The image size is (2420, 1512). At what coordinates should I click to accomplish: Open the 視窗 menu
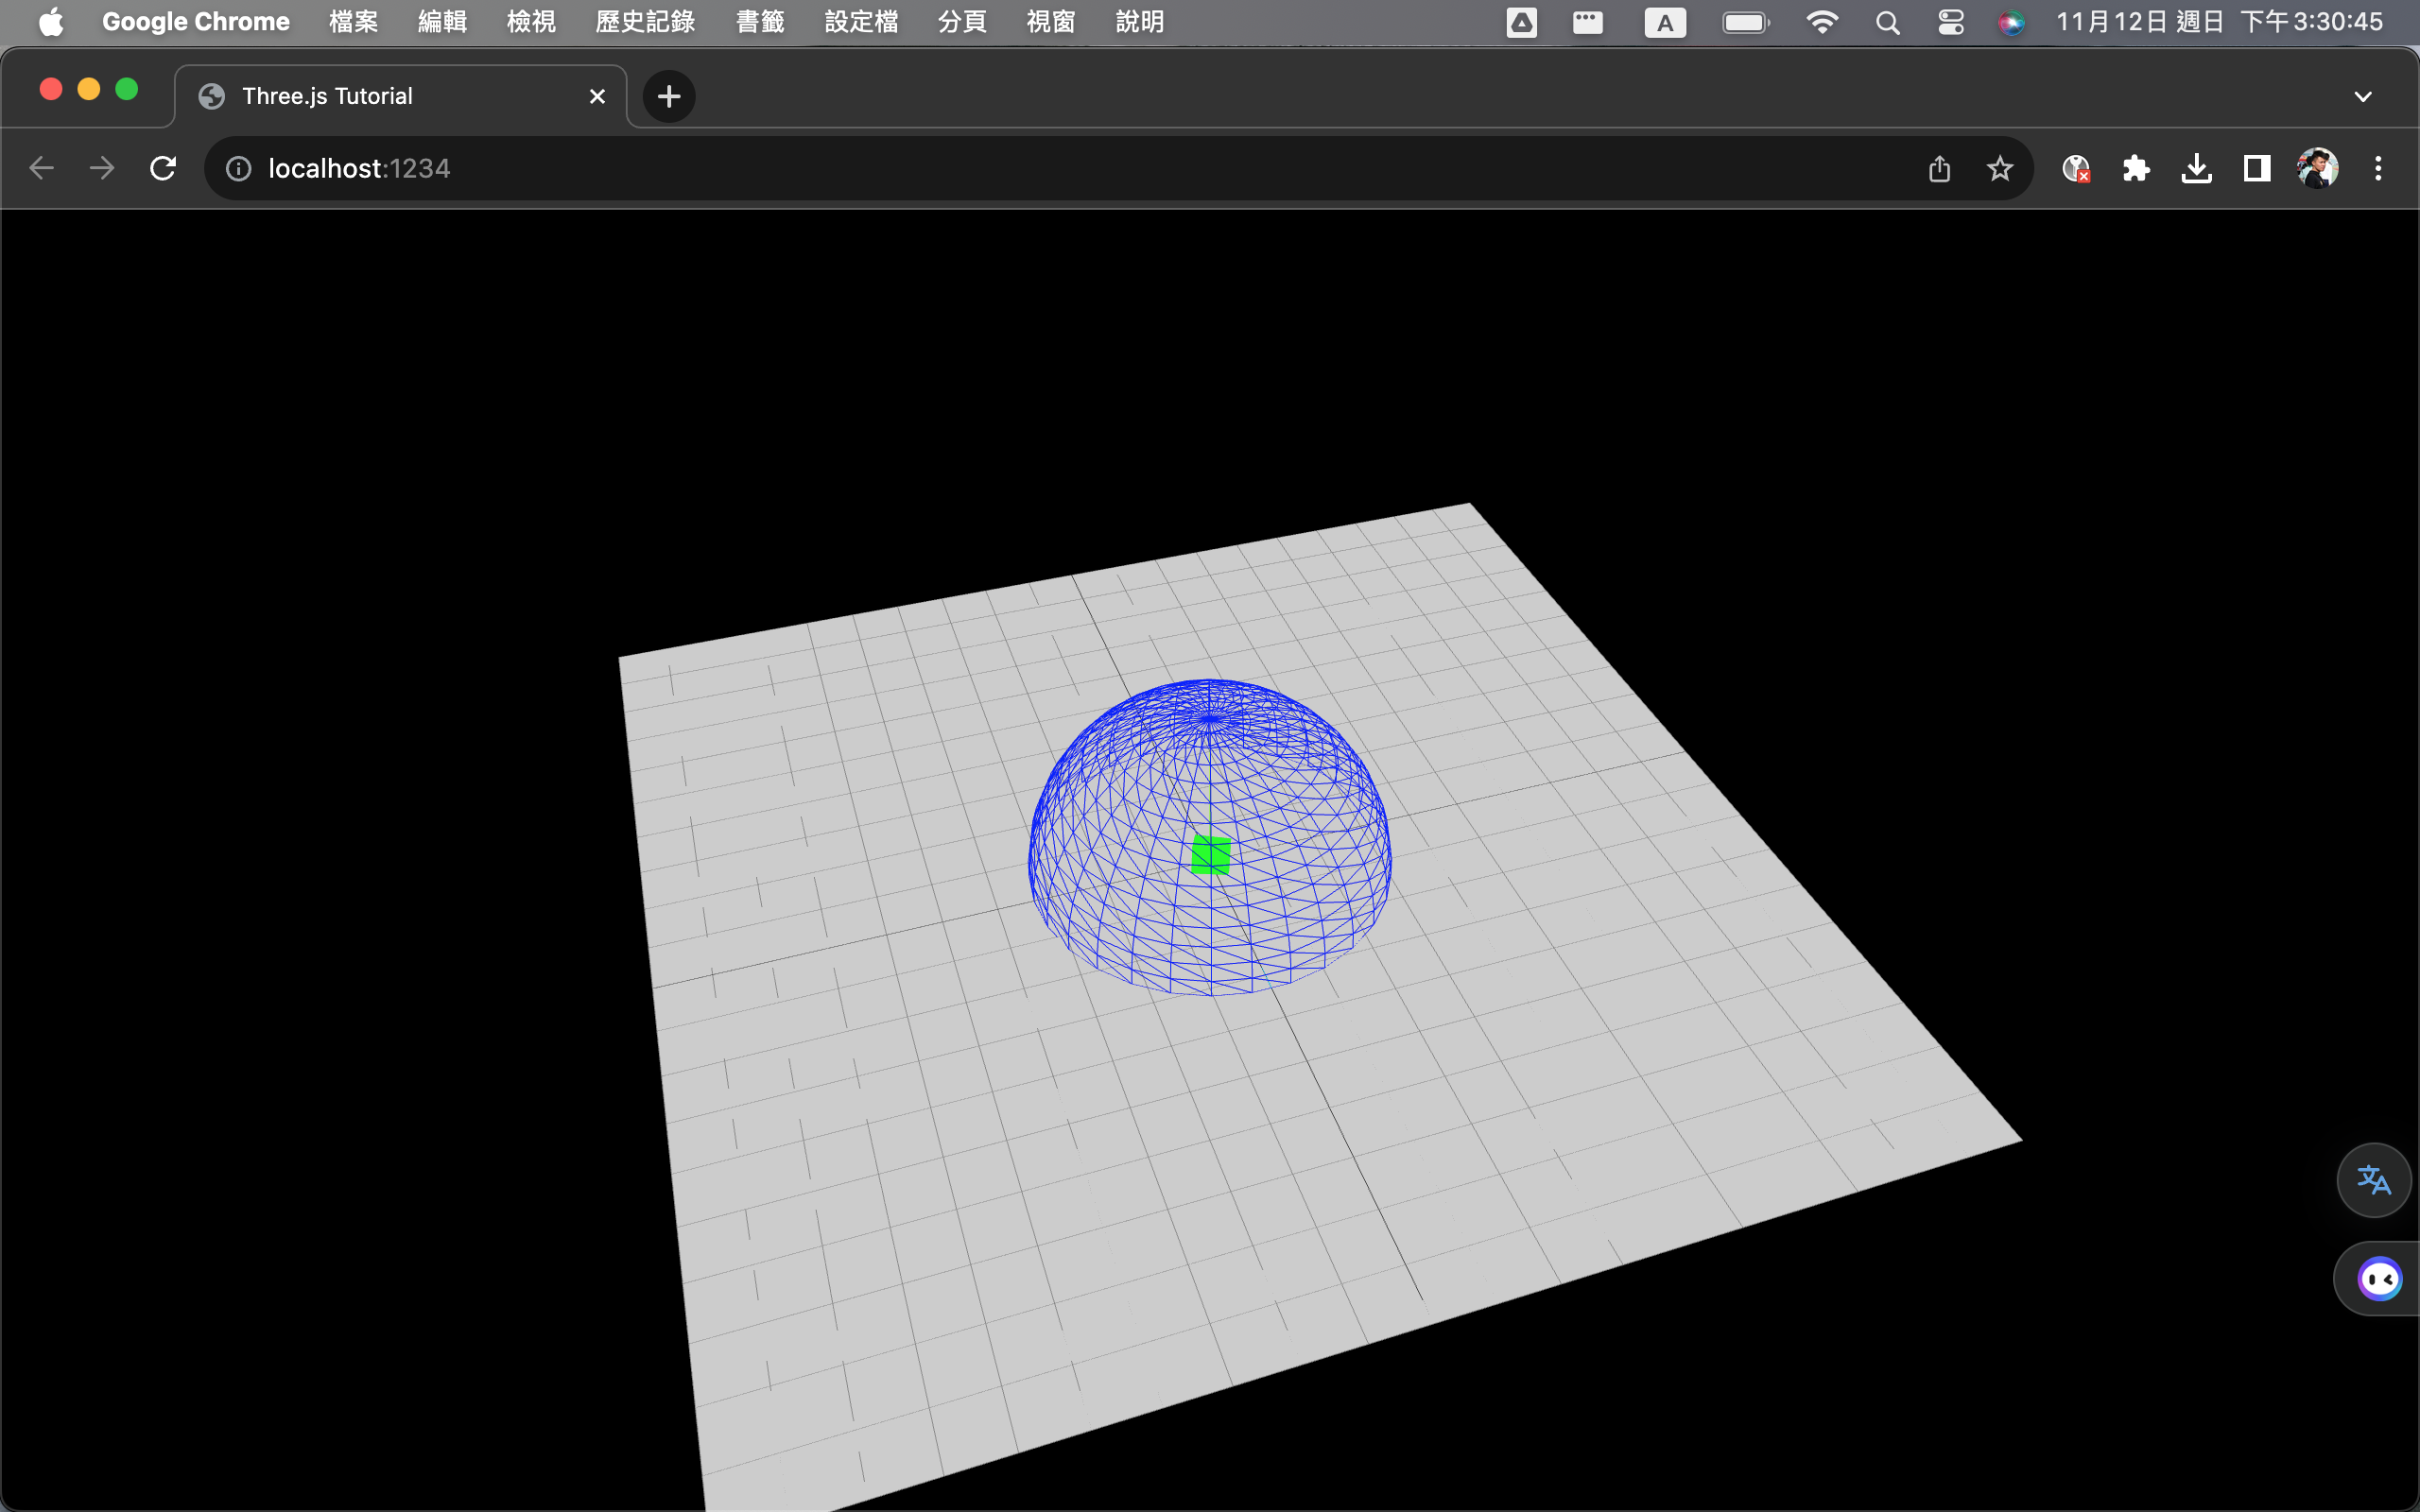(x=1051, y=22)
